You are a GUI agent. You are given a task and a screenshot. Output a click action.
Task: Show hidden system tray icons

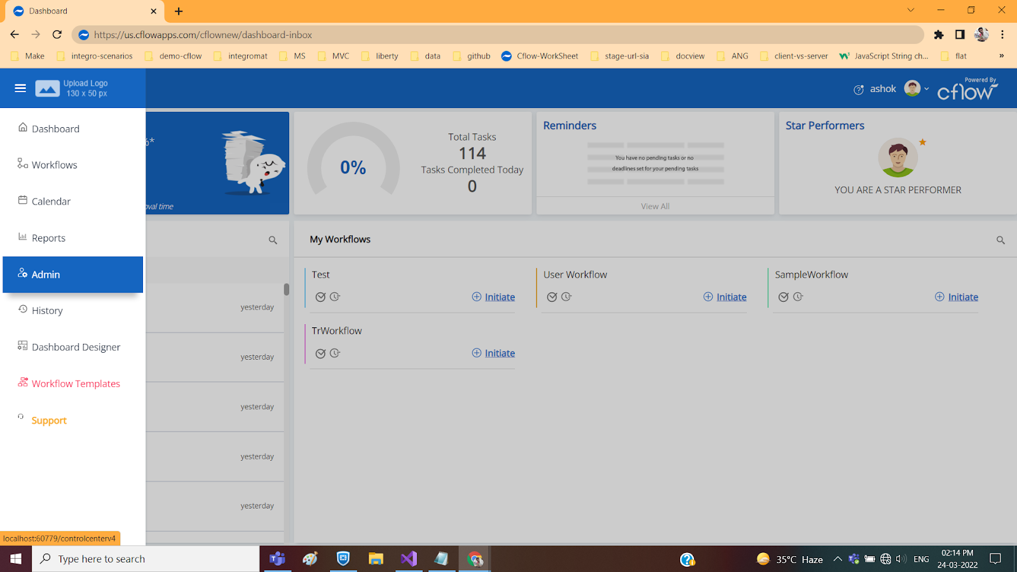pyautogui.click(x=838, y=559)
